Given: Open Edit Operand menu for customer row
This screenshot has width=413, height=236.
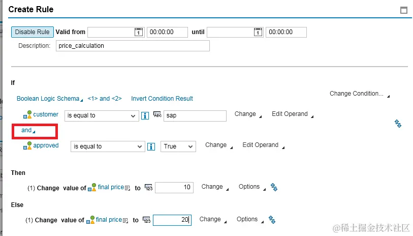Looking at the screenshot, I should [x=293, y=114].
